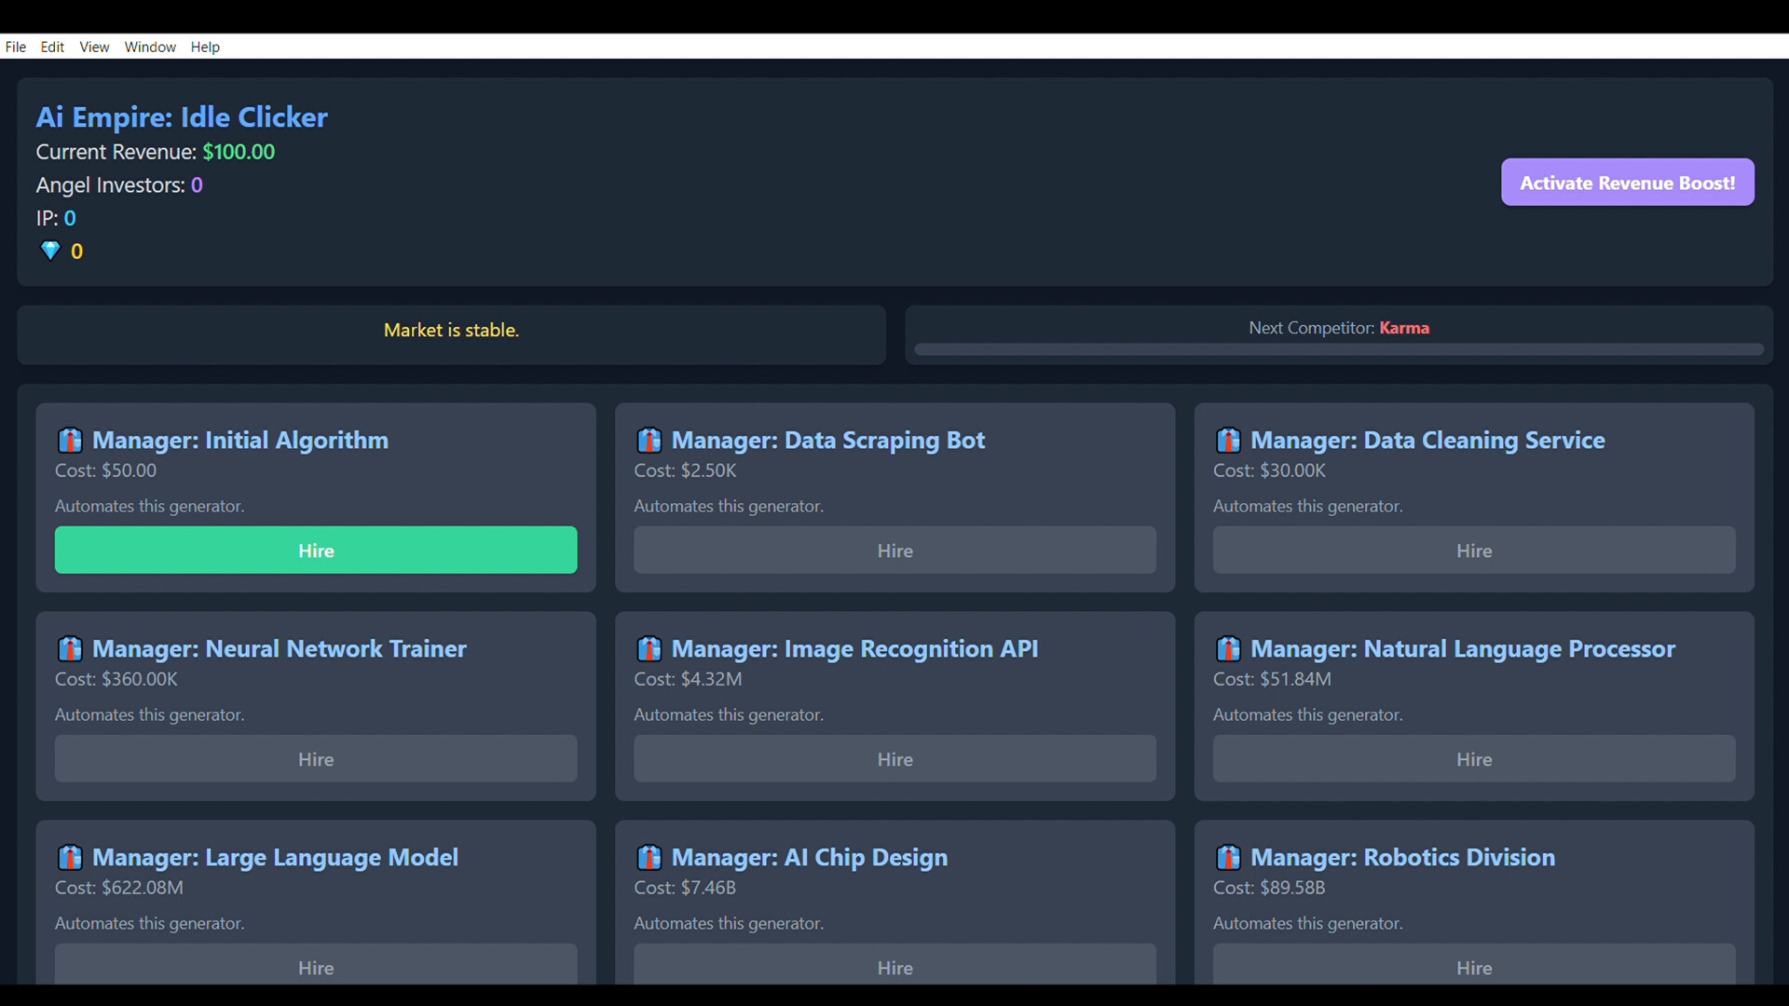This screenshot has width=1789, height=1006.
Task: Click the gift icon beside Manager: Robotics Division
Action: (1228, 858)
